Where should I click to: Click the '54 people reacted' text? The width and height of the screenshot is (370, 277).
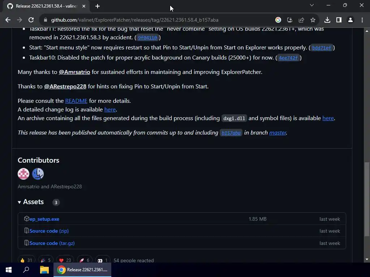134,260
